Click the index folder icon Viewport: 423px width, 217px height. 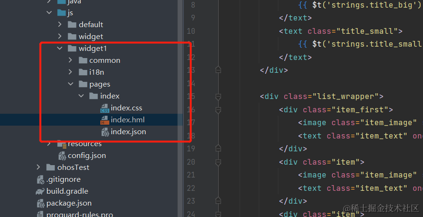pos(94,96)
